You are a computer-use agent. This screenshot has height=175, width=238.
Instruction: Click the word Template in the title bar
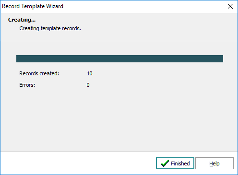(x=33, y=6)
